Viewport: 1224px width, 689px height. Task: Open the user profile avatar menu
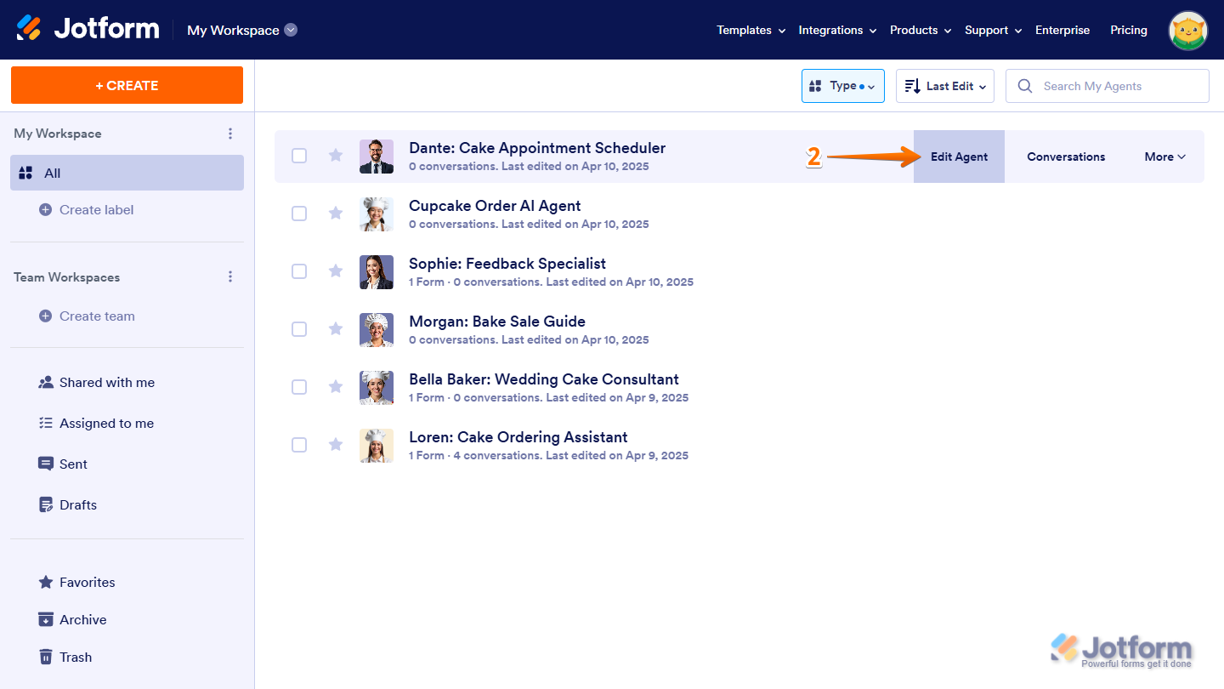coord(1187,31)
